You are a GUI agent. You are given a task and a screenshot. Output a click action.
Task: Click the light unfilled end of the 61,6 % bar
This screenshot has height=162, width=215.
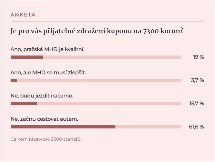[148, 127]
